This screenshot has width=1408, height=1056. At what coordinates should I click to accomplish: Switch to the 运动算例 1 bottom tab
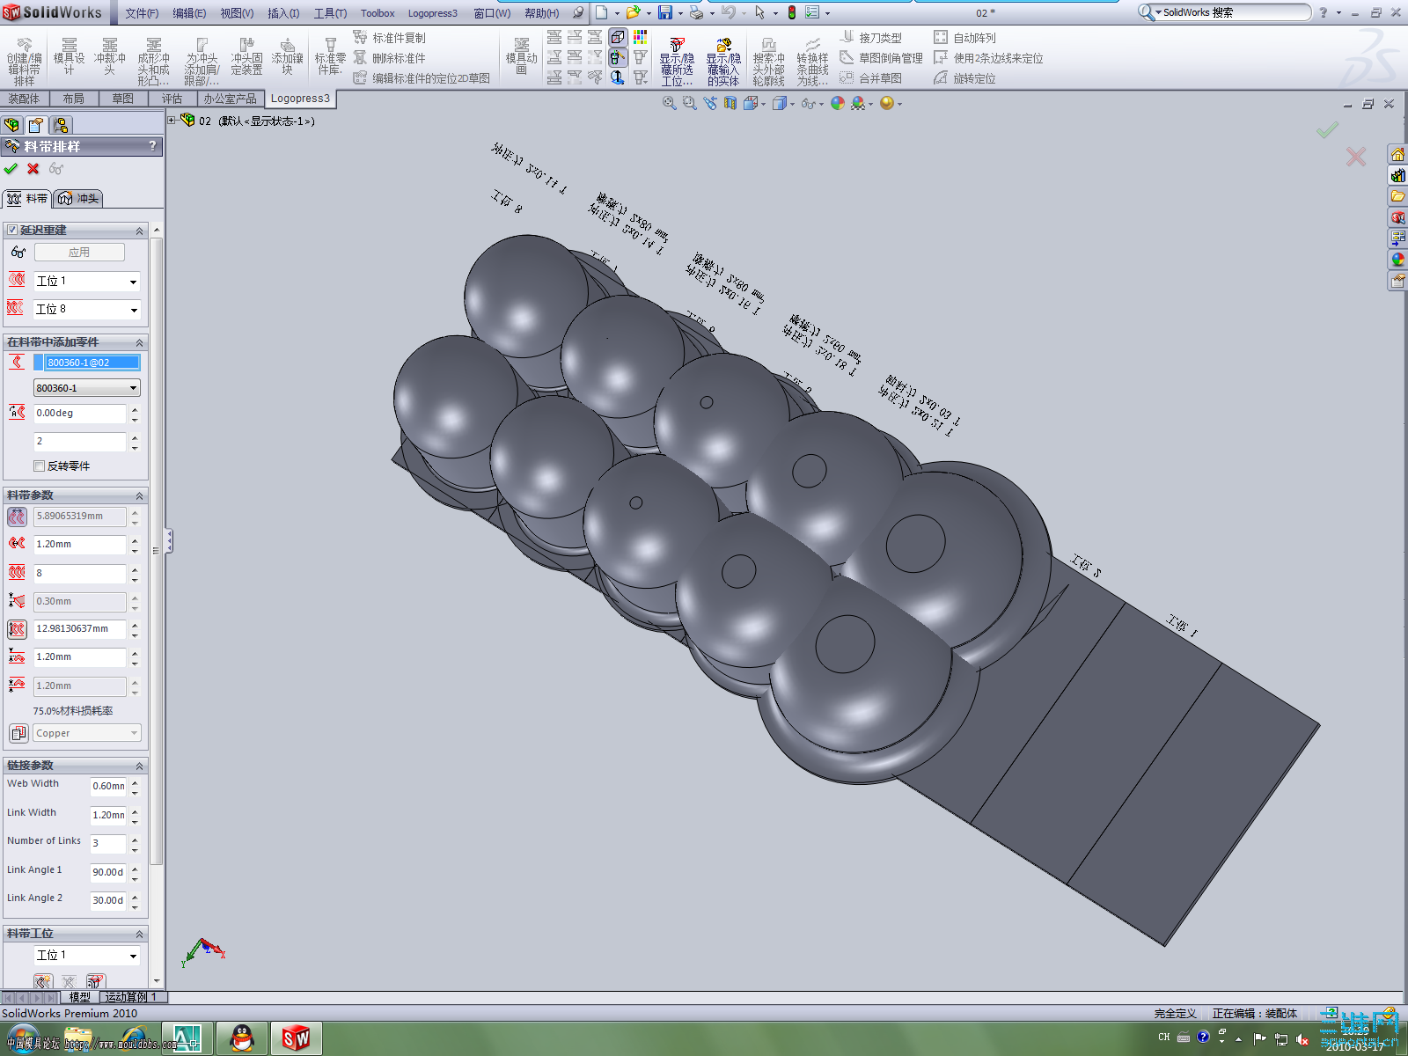(x=132, y=997)
